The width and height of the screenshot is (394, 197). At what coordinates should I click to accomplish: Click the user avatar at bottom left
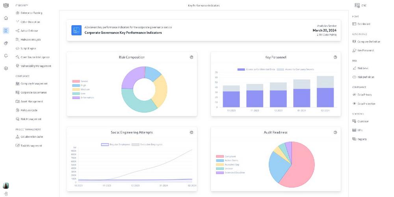point(6,186)
